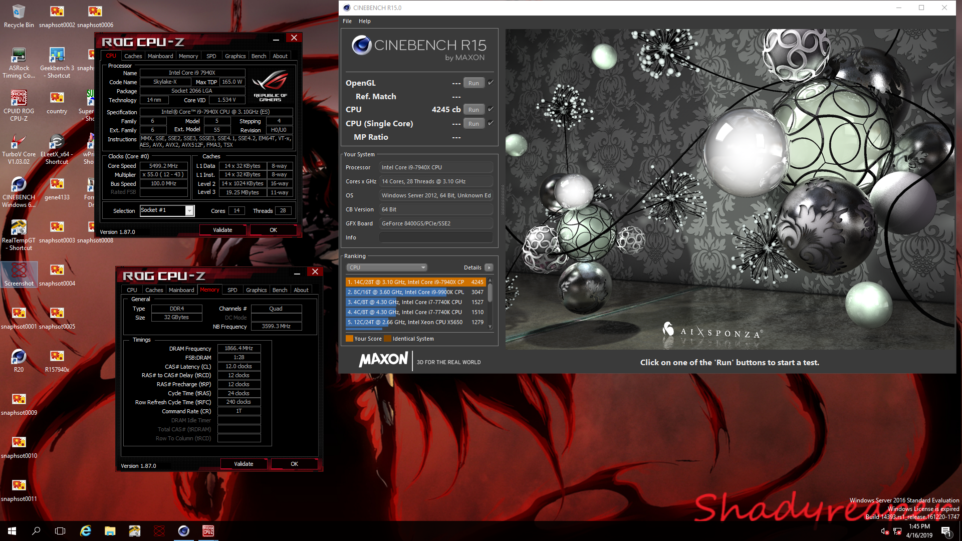Run the OpenGL benchmark

[473, 83]
